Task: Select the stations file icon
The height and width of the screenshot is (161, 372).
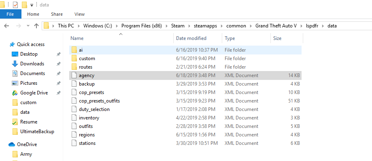Action: point(74,143)
